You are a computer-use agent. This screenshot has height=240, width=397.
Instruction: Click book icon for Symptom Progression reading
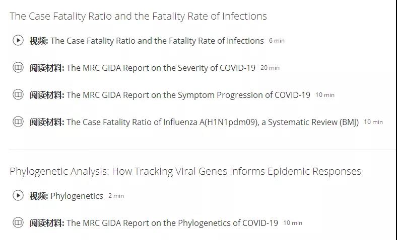coord(18,95)
